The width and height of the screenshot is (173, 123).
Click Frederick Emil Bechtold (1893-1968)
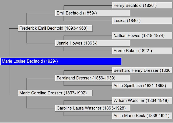click(x=55, y=28)
